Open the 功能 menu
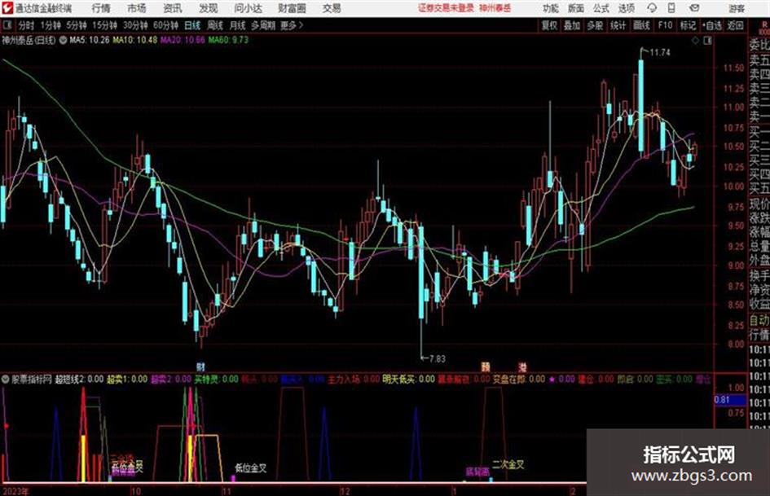The height and width of the screenshot is (496, 770). point(551,8)
